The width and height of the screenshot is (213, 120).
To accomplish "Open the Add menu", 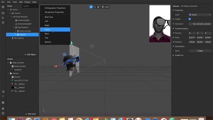I will coord(21,2).
